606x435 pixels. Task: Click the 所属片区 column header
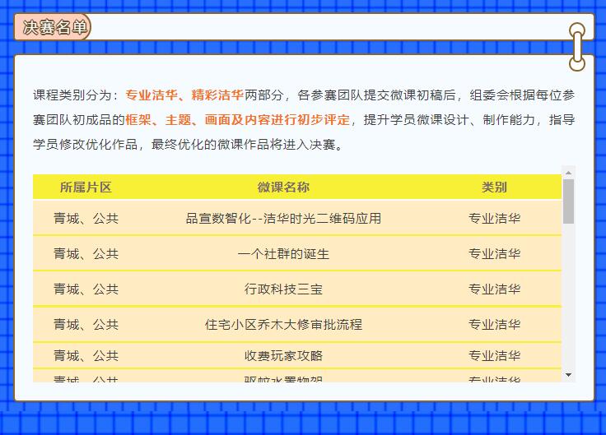pos(86,187)
